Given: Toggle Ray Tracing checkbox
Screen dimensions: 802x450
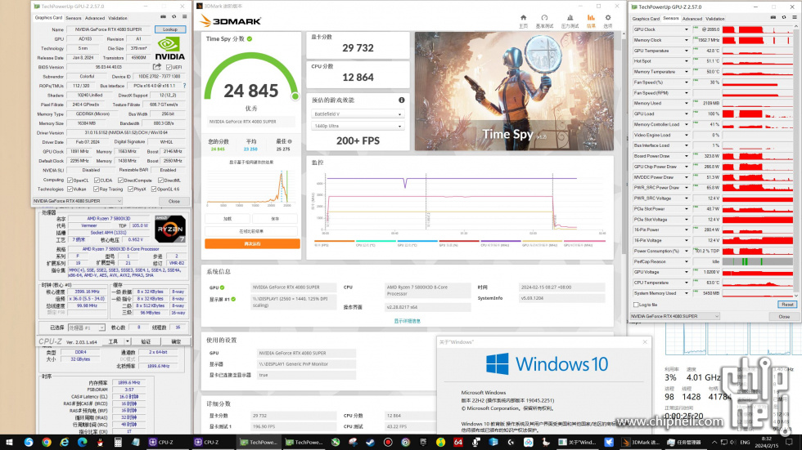Looking at the screenshot, I should [97, 189].
